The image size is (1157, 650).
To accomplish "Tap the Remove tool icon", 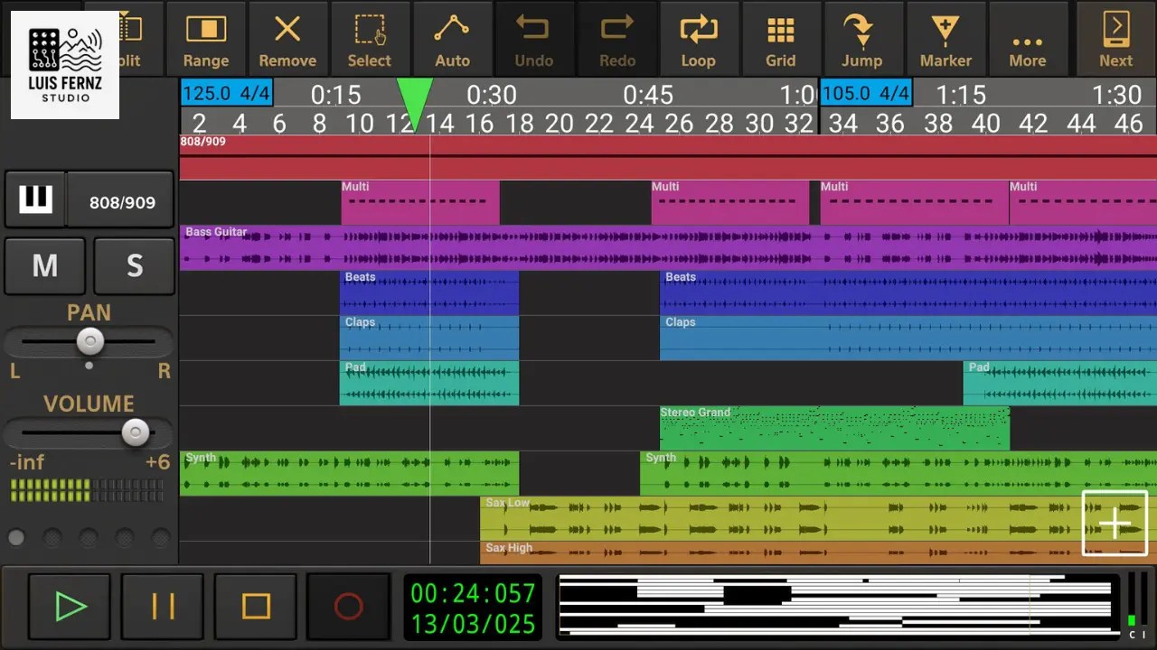I will pyautogui.click(x=287, y=39).
